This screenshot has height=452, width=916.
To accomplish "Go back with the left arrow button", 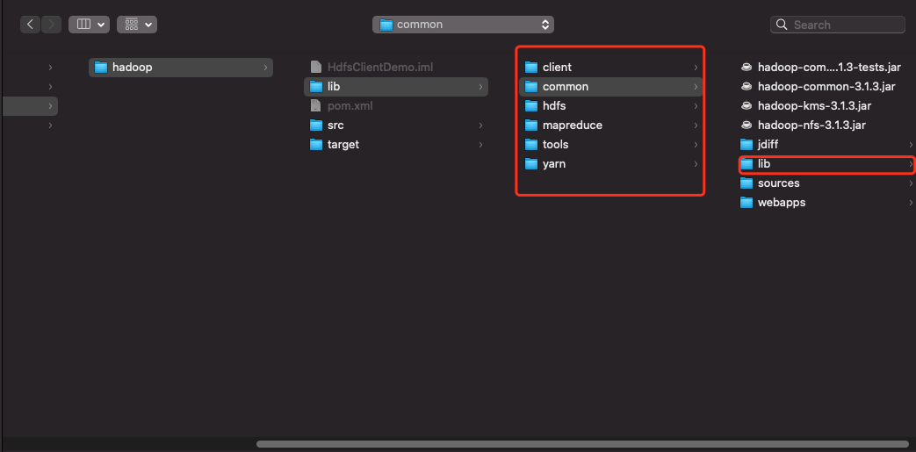I will click(31, 25).
